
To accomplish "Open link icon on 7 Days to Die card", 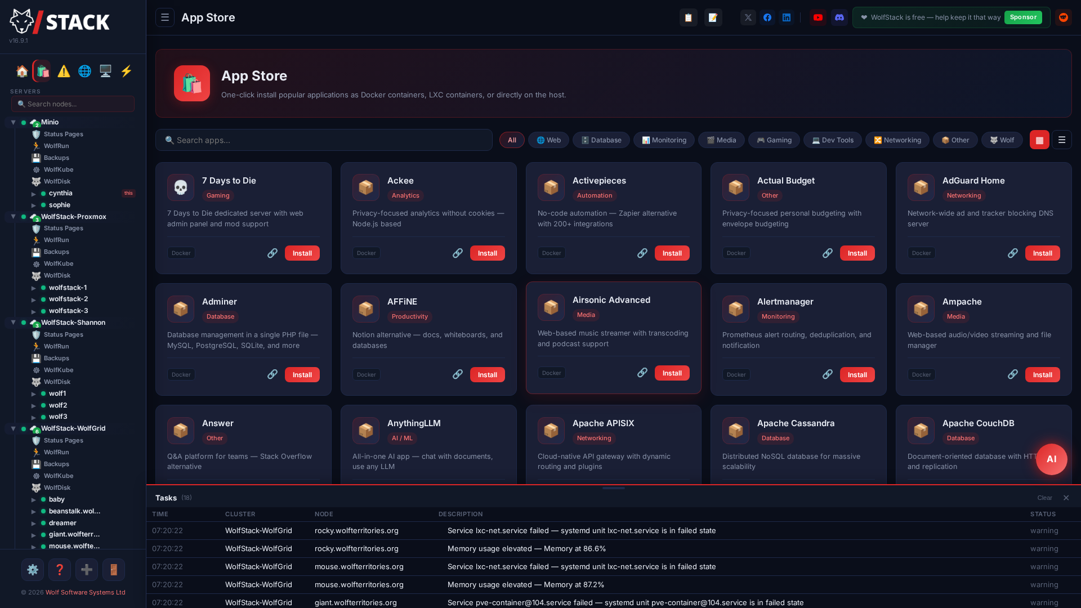I will click(x=273, y=253).
